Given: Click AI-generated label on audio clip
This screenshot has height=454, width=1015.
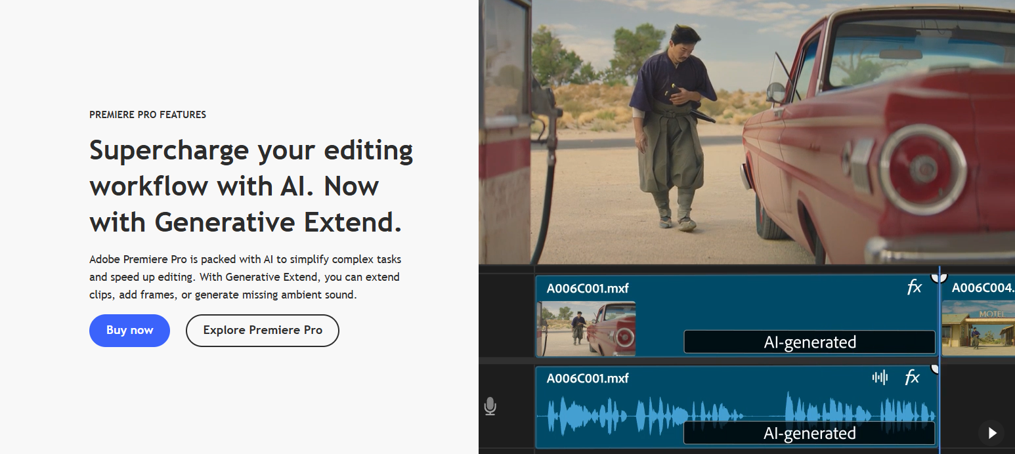Looking at the screenshot, I should pyautogui.click(x=810, y=433).
